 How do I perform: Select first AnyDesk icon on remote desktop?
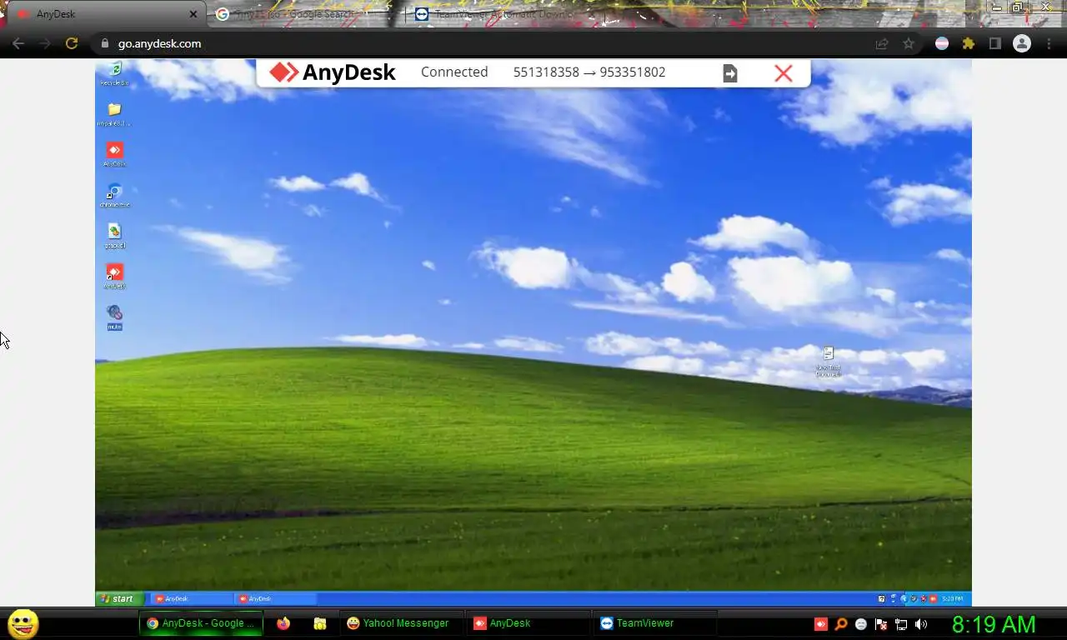coord(114,154)
